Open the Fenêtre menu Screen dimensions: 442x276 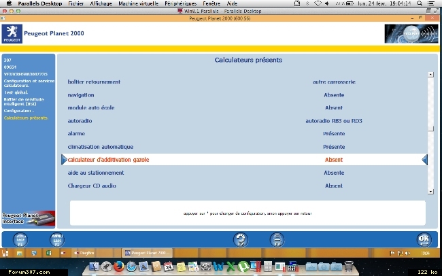coord(211,3)
